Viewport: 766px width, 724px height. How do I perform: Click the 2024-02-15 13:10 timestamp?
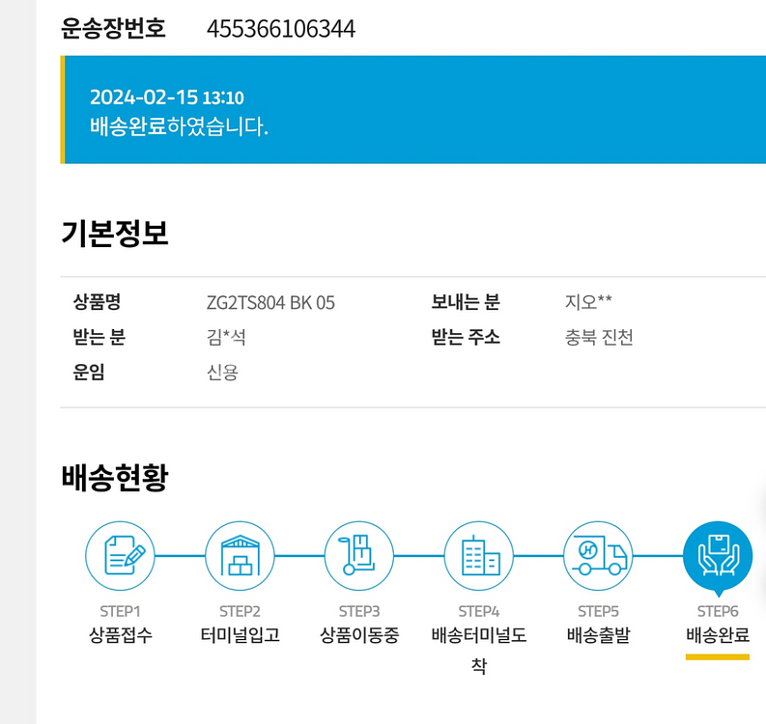(166, 97)
